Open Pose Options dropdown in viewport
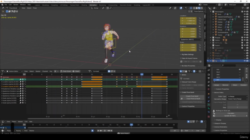 click(200, 11)
